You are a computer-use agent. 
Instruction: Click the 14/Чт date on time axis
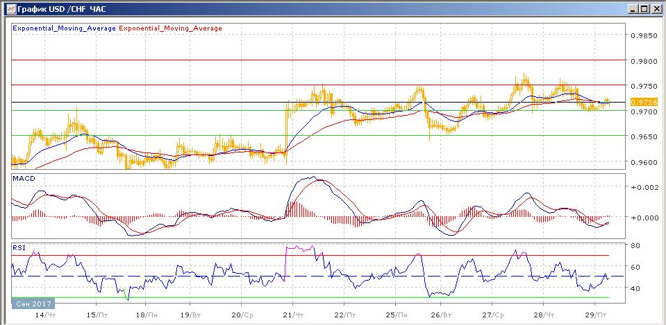[x=45, y=314]
